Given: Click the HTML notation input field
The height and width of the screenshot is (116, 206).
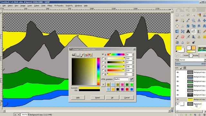Looking at the screenshot, I should [x=121, y=79].
